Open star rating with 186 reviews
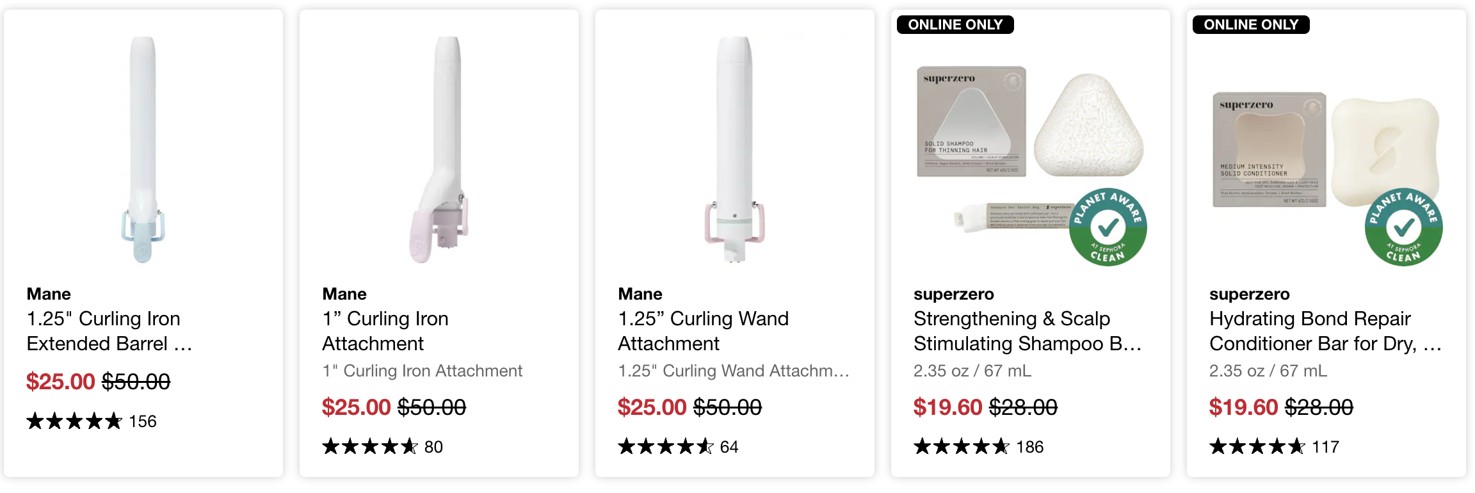Image resolution: width=1475 pixels, height=493 pixels. (x=979, y=446)
